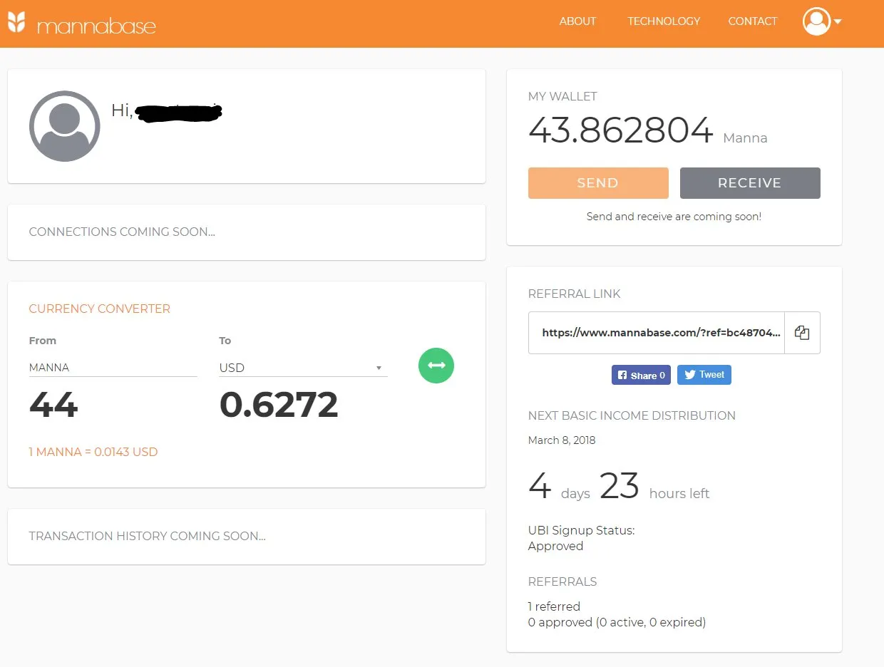
Task: Click the 44 amount value
Action: pos(53,405)
